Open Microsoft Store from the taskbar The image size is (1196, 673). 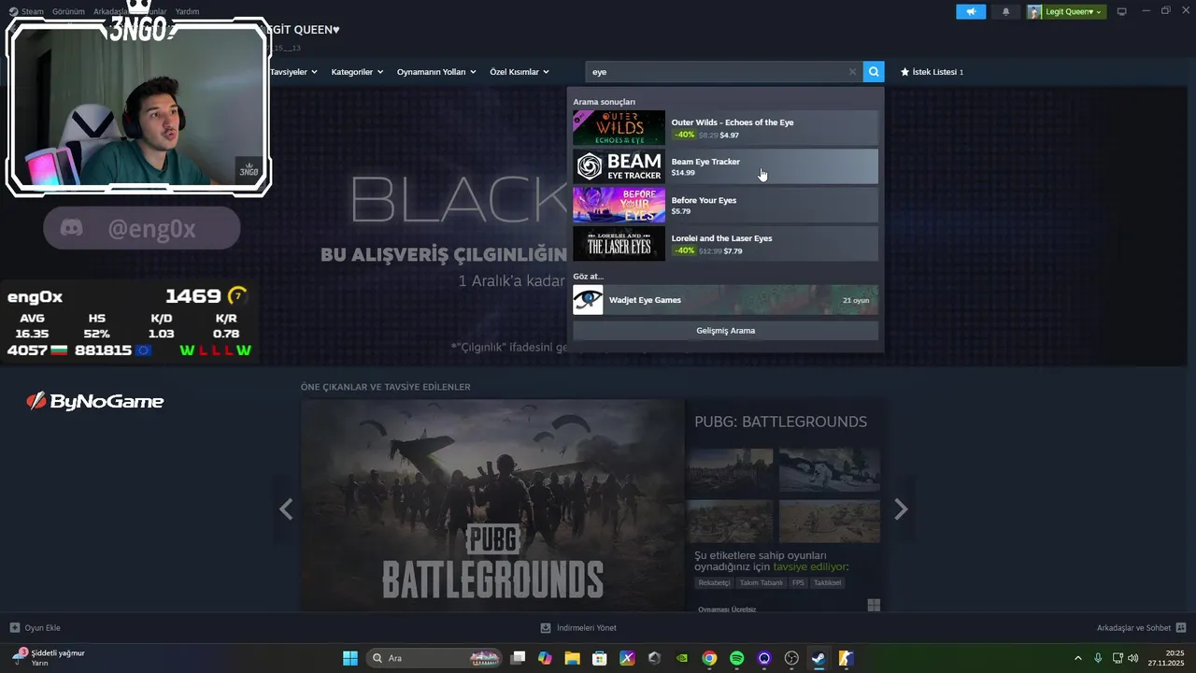click(x=600, y=658)
